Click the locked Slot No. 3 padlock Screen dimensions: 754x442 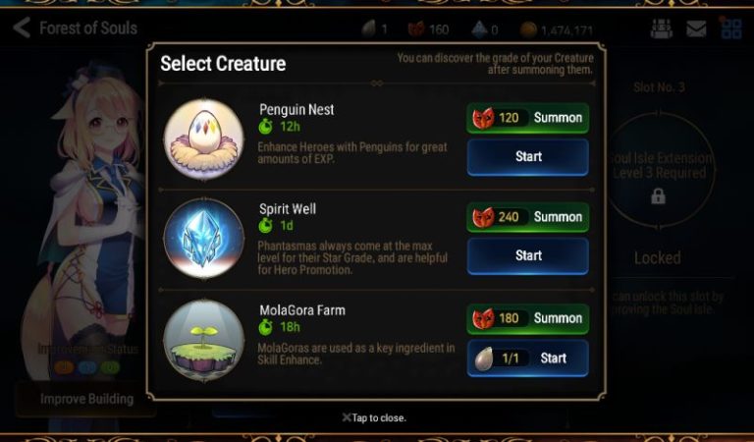tap(659, 196)
